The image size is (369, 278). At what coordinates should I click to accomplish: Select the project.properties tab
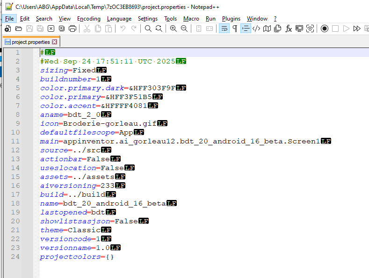(30, 42)
